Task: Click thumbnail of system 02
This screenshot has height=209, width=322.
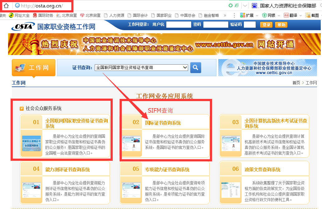Action: (131, 143)
